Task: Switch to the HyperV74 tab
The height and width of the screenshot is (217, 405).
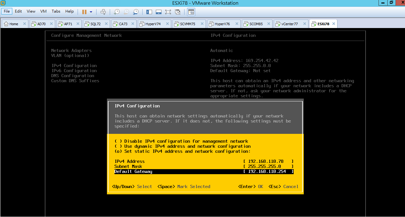Action: pos(154,24)
